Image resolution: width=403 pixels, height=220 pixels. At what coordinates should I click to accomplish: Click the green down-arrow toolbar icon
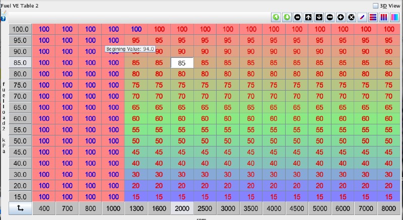287,17
